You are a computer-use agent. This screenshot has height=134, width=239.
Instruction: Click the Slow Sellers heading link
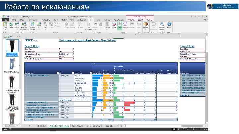pos(187,46)
